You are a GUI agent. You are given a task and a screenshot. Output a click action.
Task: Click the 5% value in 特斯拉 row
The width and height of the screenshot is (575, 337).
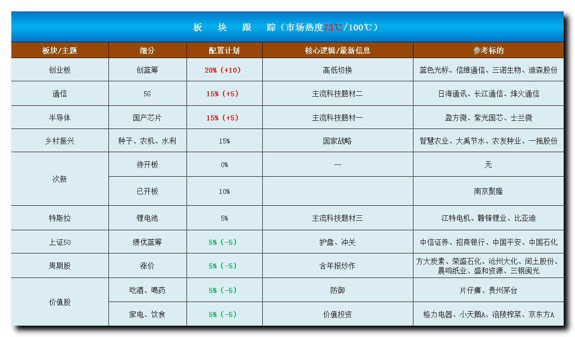pos(224,218)
